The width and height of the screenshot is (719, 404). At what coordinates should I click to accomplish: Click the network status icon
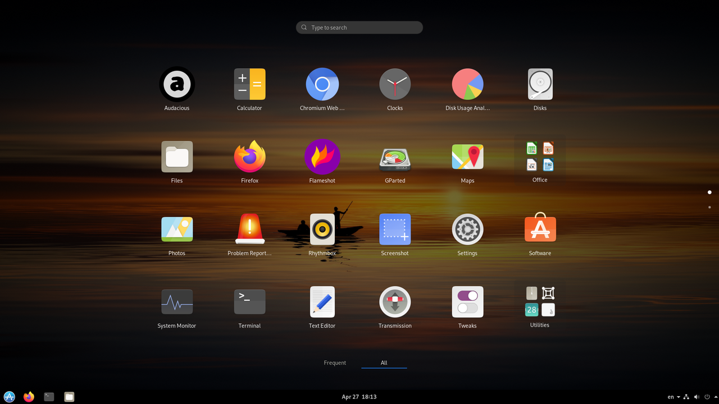(x=686, y=397)
